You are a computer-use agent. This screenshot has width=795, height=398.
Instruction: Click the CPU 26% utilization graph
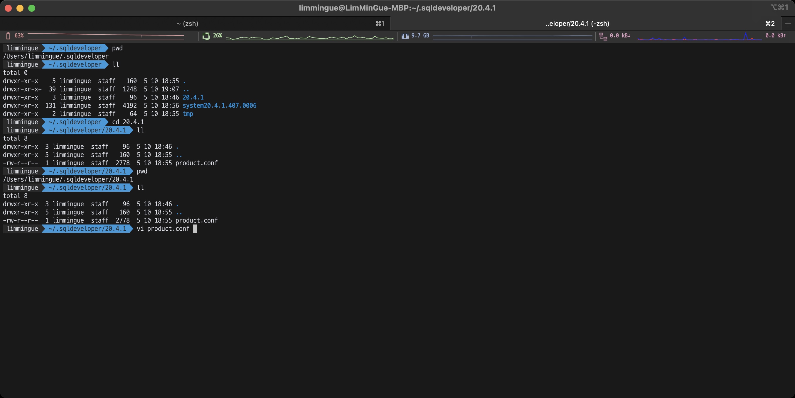click(x=309, y=38)
